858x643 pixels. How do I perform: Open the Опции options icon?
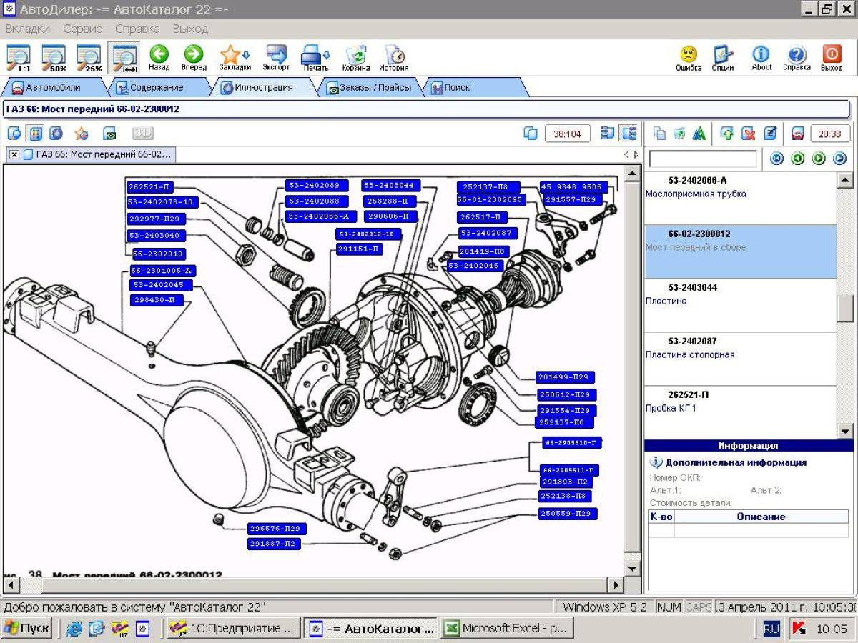(723, 54)
